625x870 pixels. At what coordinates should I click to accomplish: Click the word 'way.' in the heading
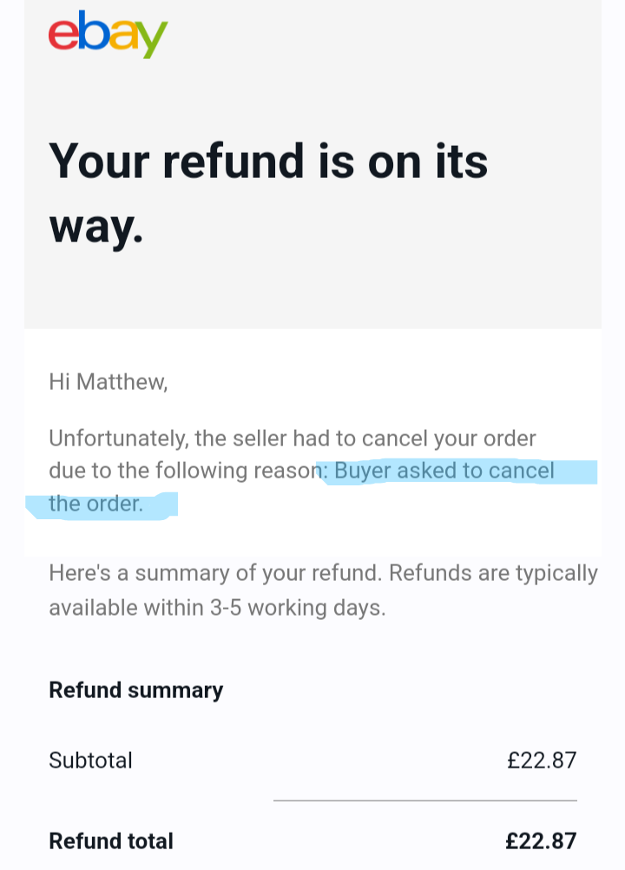pos(96,228)
